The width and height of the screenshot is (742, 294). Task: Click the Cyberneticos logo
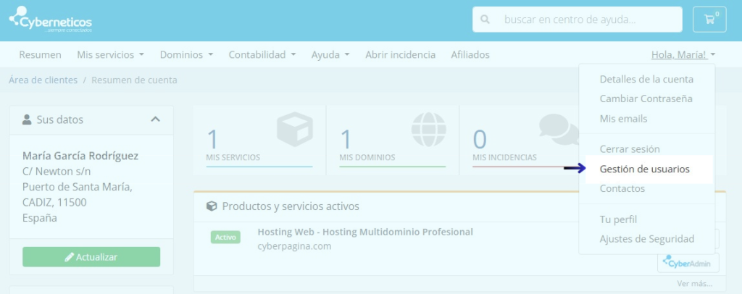(x=51, y=21)
